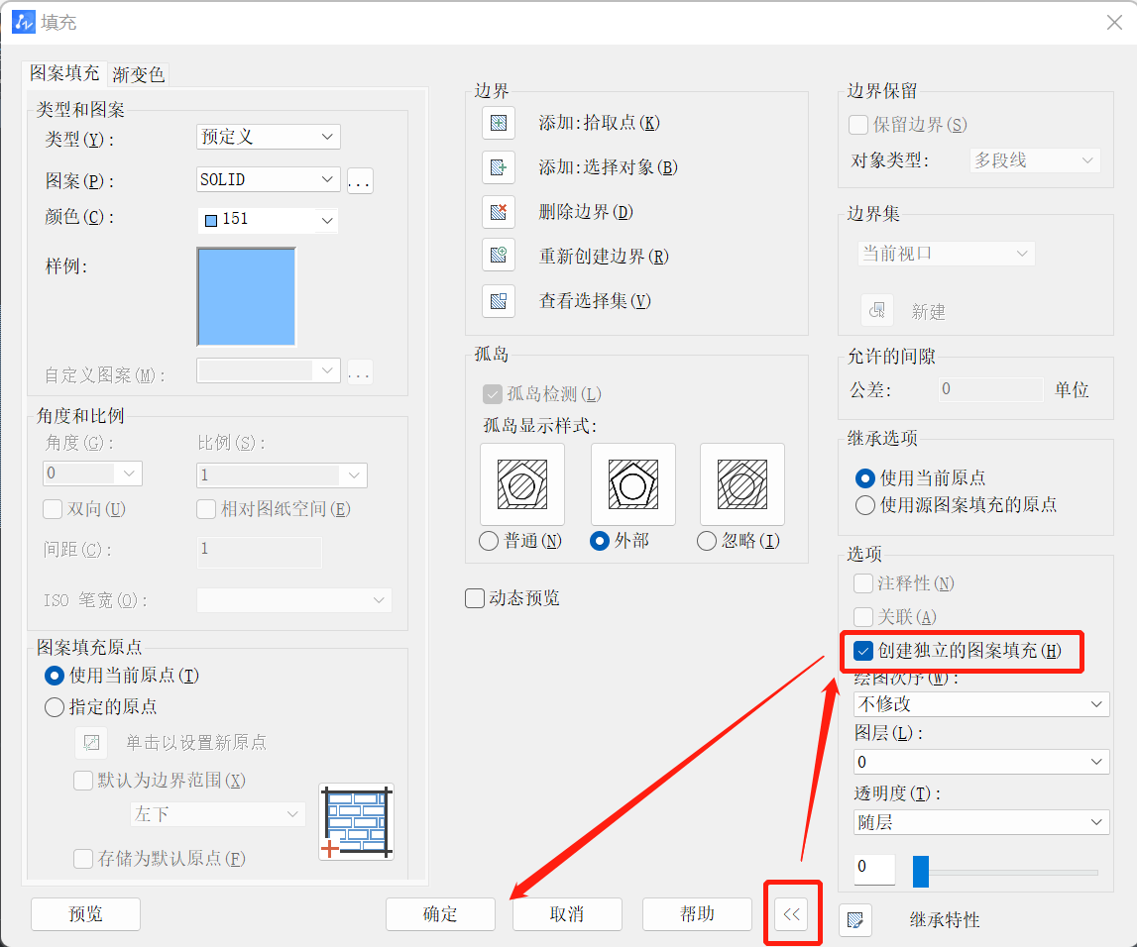Click the Add Pick Points (拾取点) icon
The height and width of the screenshot is (947, 1137).
tap(499, 123)
